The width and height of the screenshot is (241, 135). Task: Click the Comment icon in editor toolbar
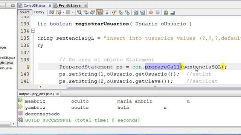(166, 12)
